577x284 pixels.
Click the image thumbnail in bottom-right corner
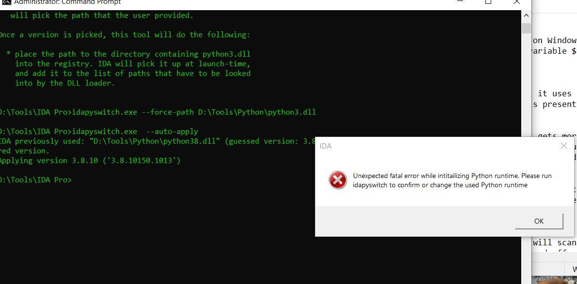point(554,280)
